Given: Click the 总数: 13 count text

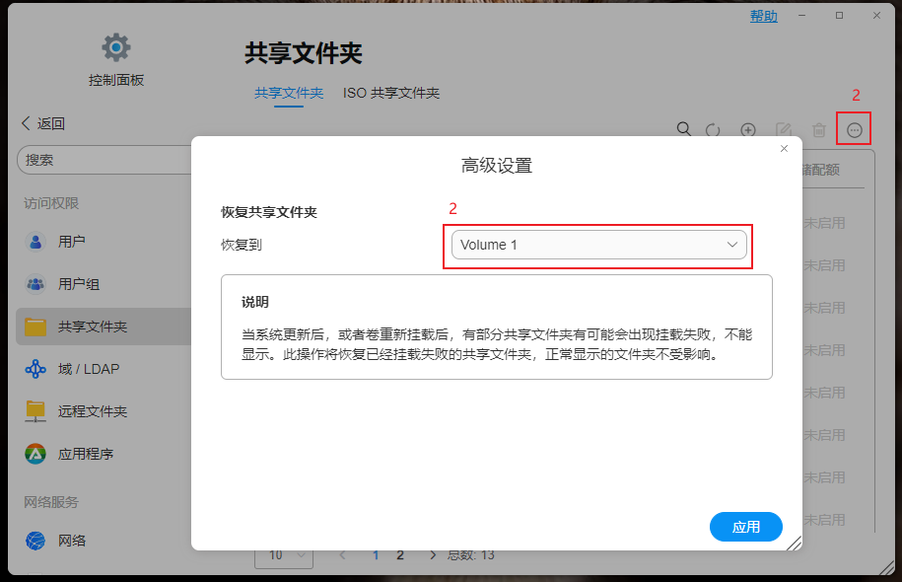Looking at the screenshot, I should [x=470, y=555].
